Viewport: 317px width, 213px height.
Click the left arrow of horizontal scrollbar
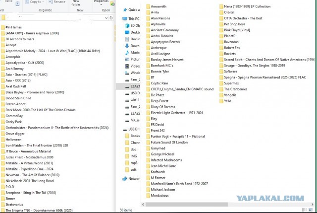(143, 204)
